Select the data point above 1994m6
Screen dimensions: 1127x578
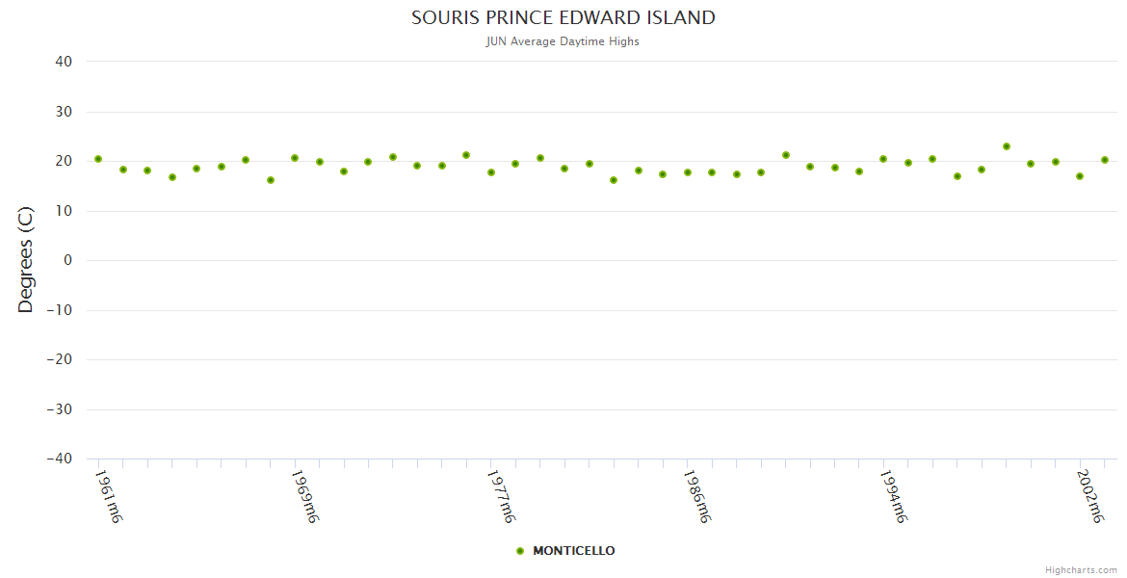tap(883, 159)
